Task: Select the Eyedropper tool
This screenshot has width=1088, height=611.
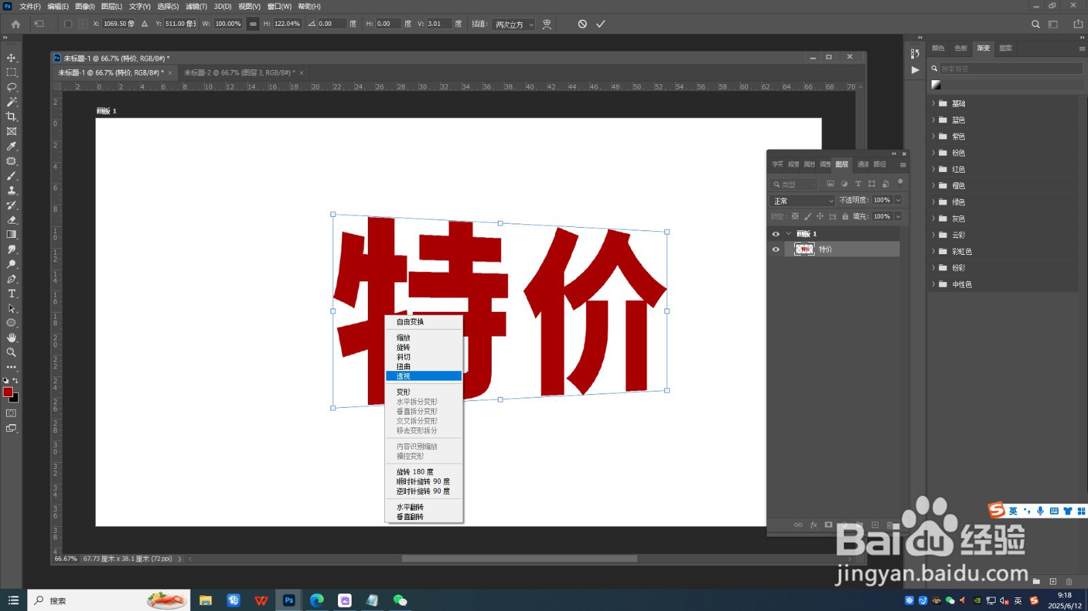Action: pyautogui.click(x=12, y=146)
